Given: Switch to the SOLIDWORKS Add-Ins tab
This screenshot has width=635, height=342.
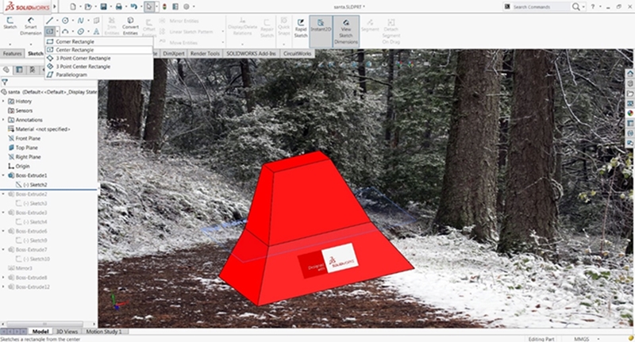Looking at the screenshot, I should tap(251, 53).
